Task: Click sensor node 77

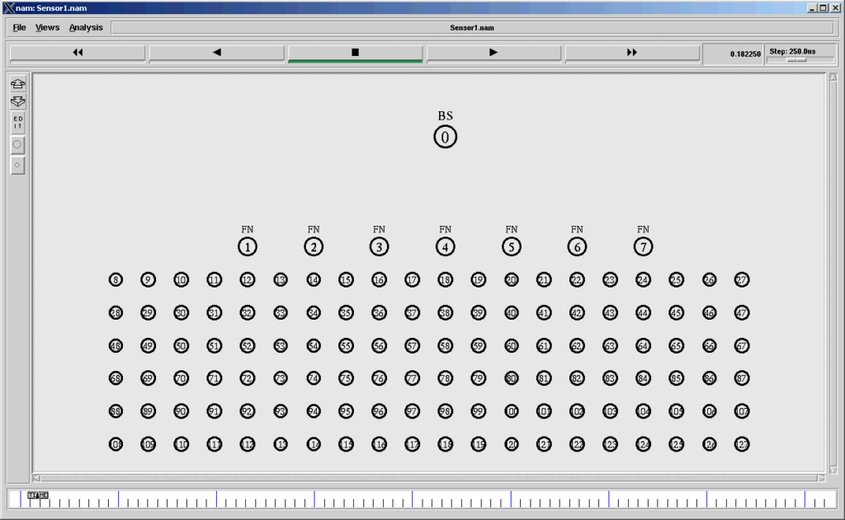Action: point(413,378)
